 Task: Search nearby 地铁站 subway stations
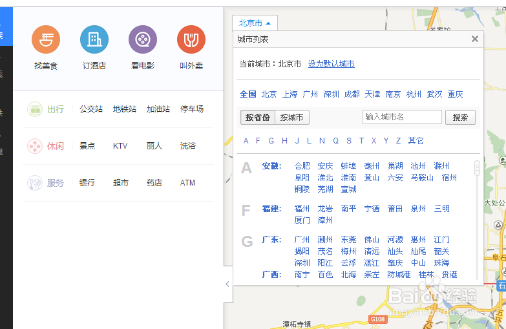[125, 109]
